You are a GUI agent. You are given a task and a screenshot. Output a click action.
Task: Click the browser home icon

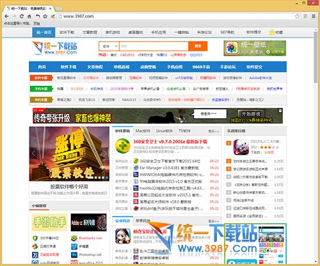point(29,16)
